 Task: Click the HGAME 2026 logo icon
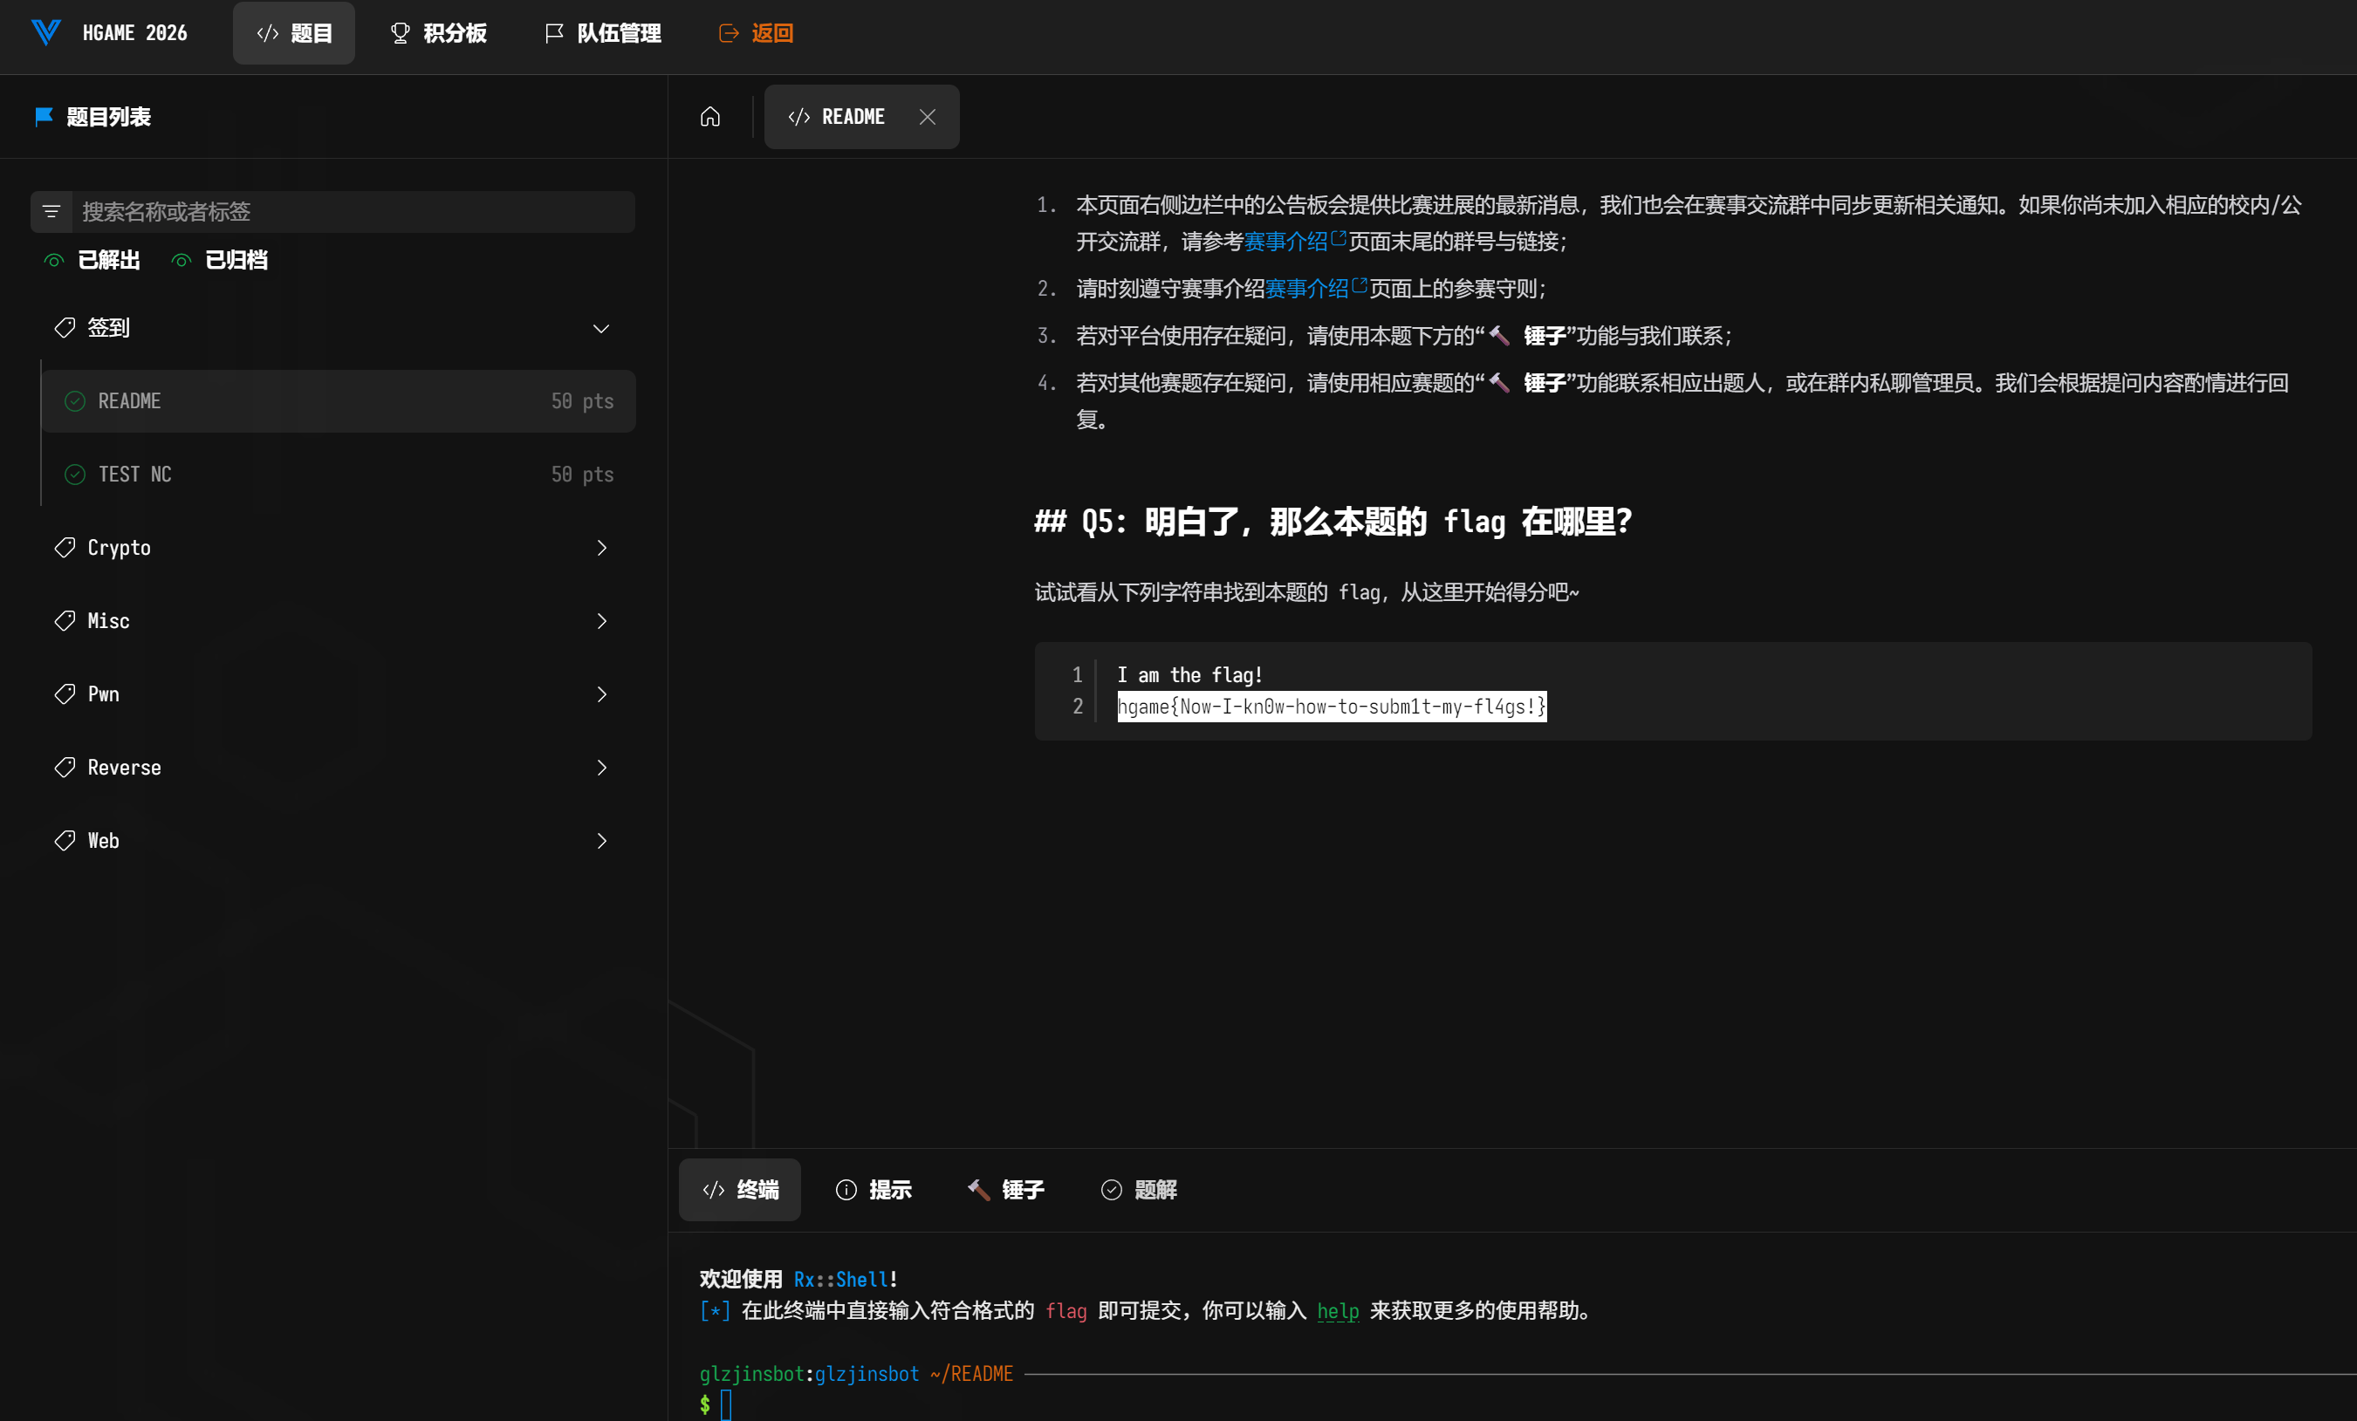click(46, 32)
